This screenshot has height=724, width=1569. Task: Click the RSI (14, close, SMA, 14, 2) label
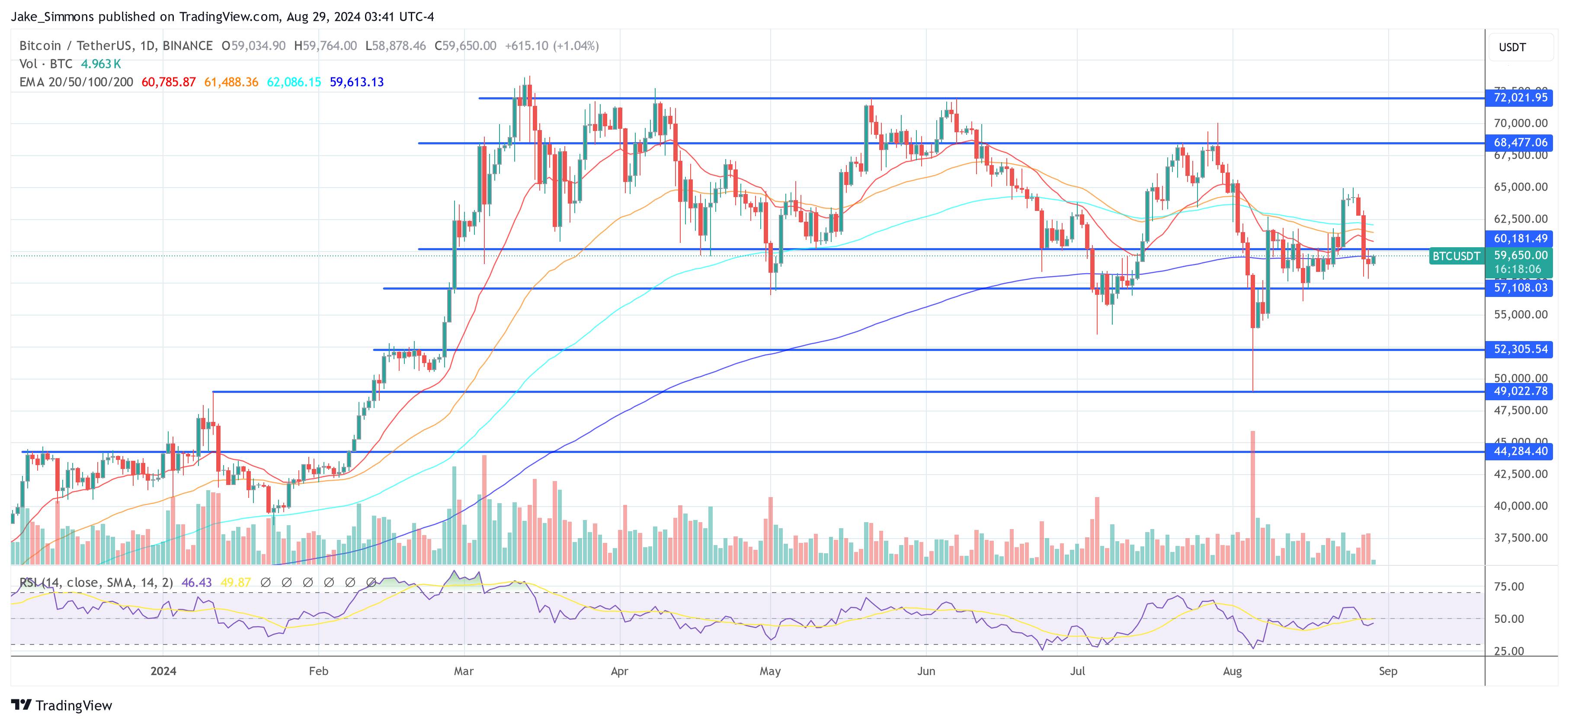[96, 583]
